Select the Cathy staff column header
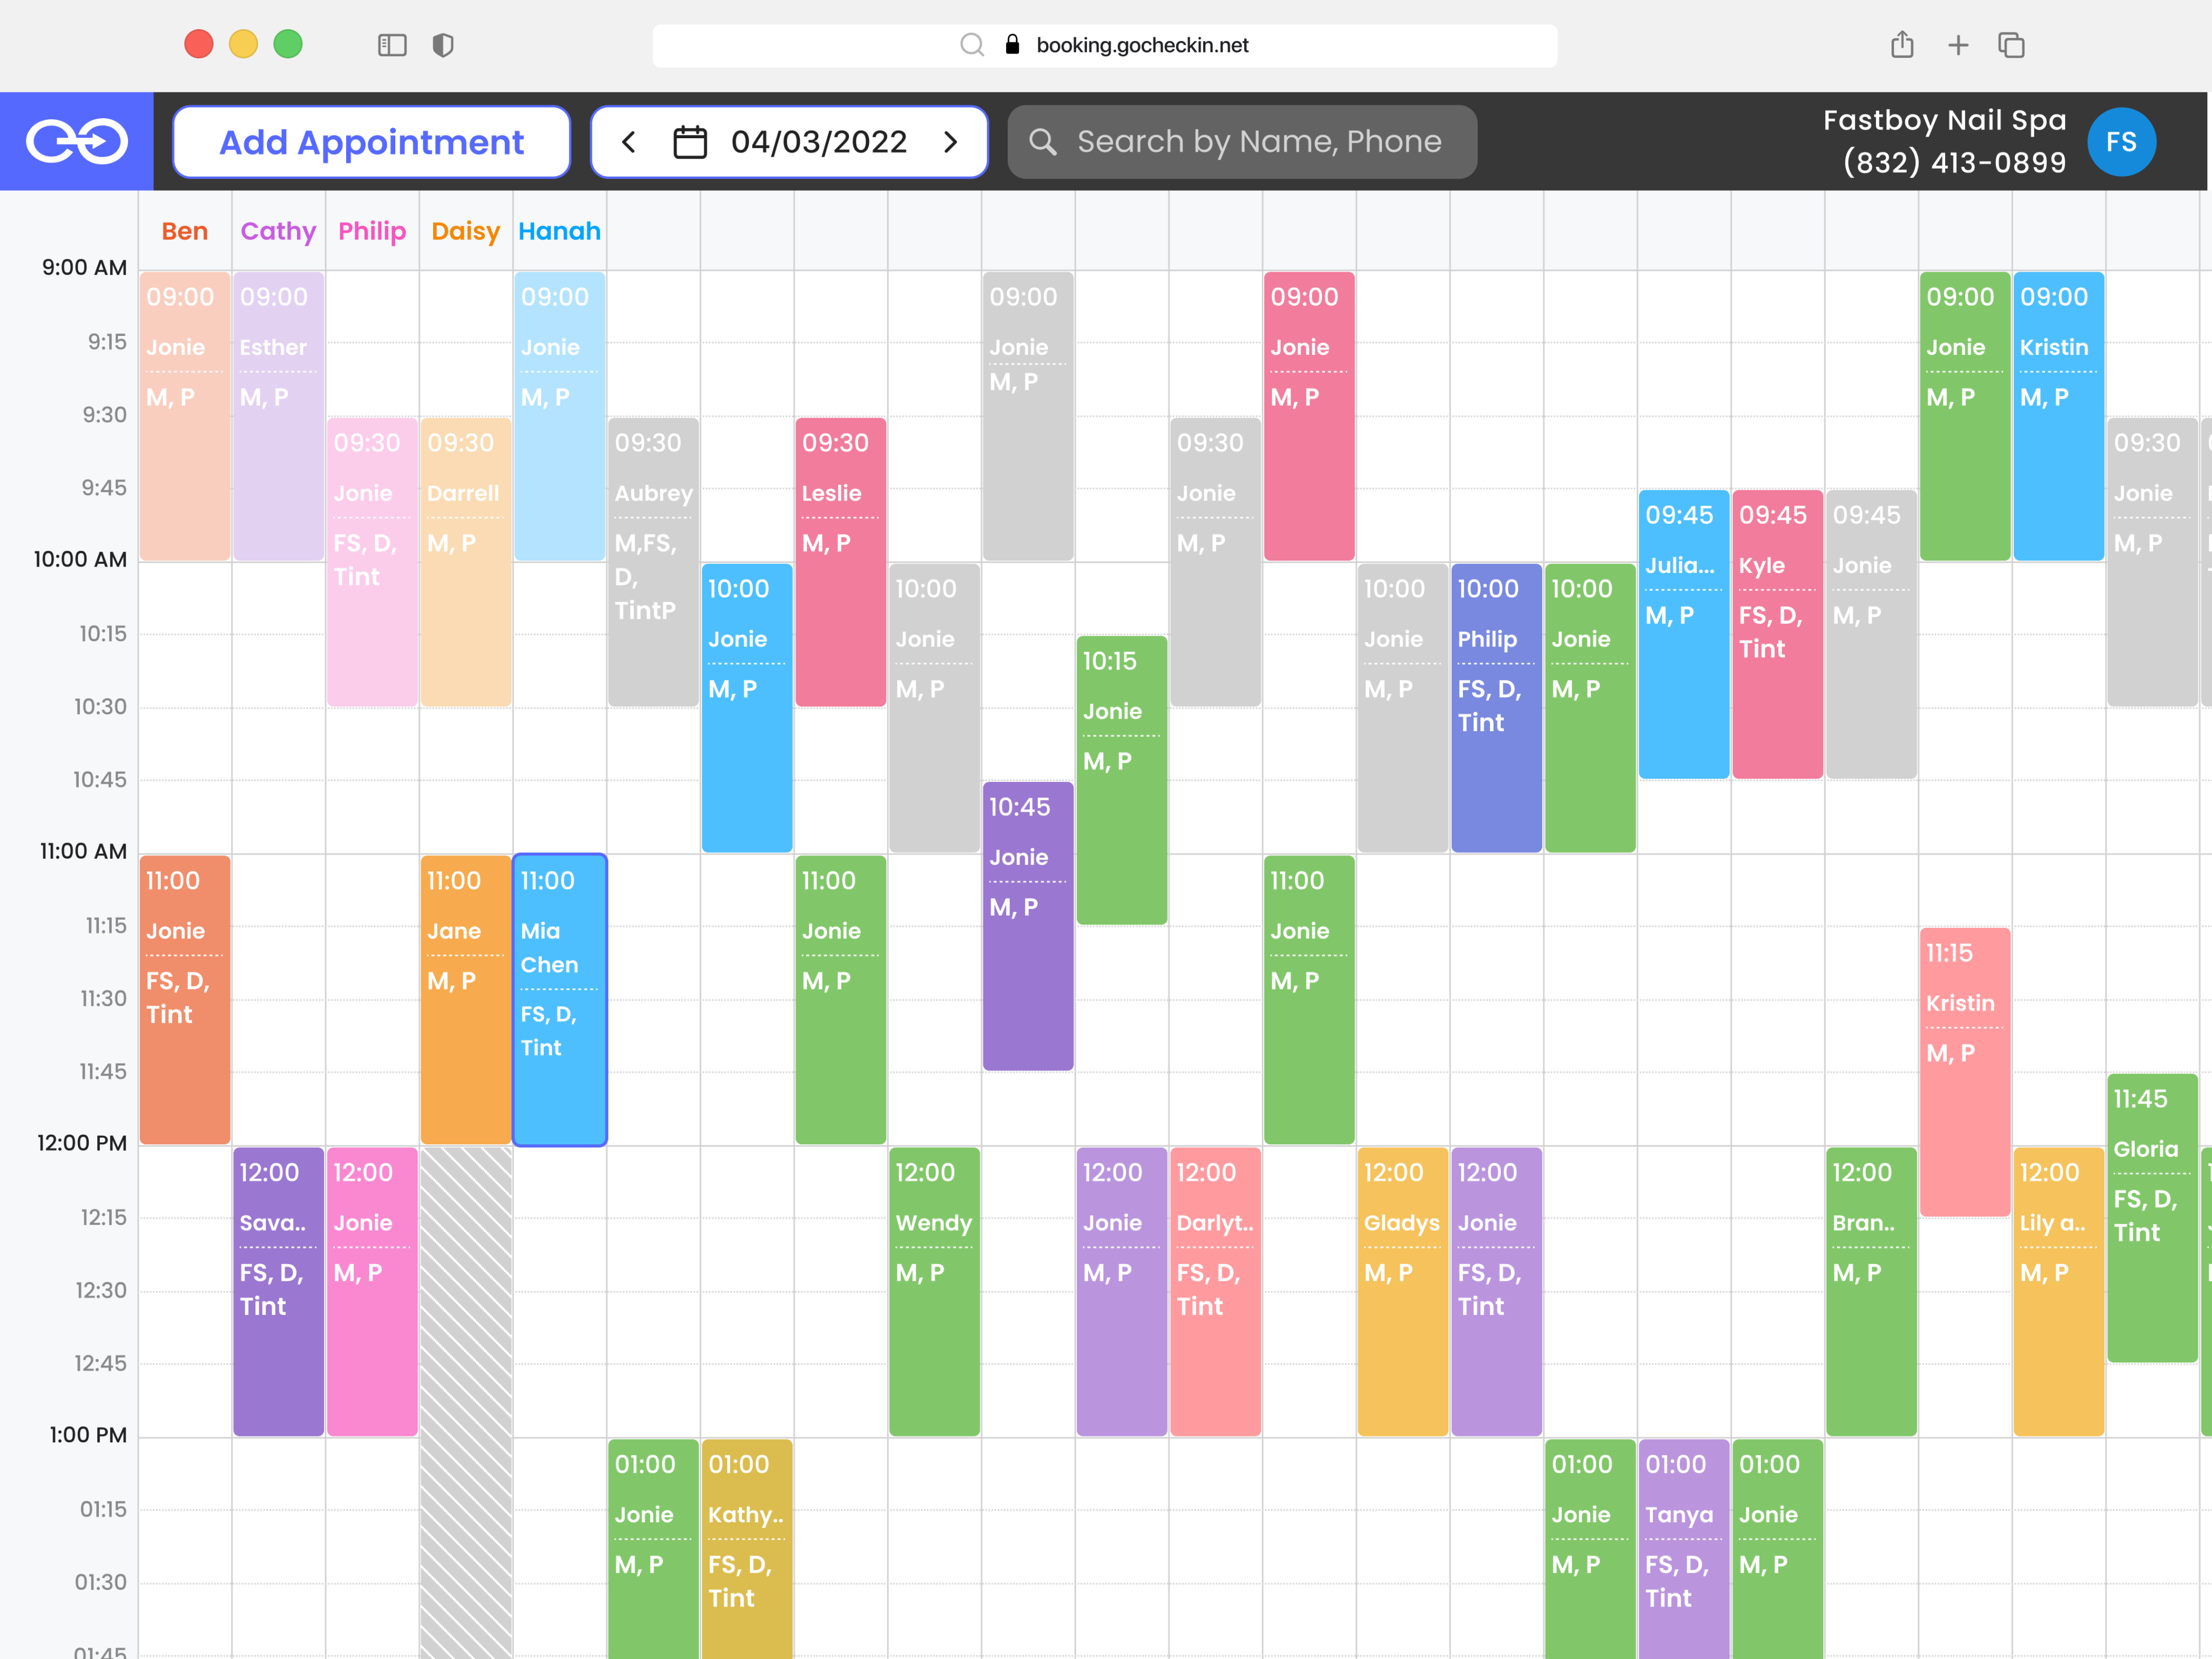Image resolution: width=2212 pixels, height=1659 pixels. click(278, 231)
